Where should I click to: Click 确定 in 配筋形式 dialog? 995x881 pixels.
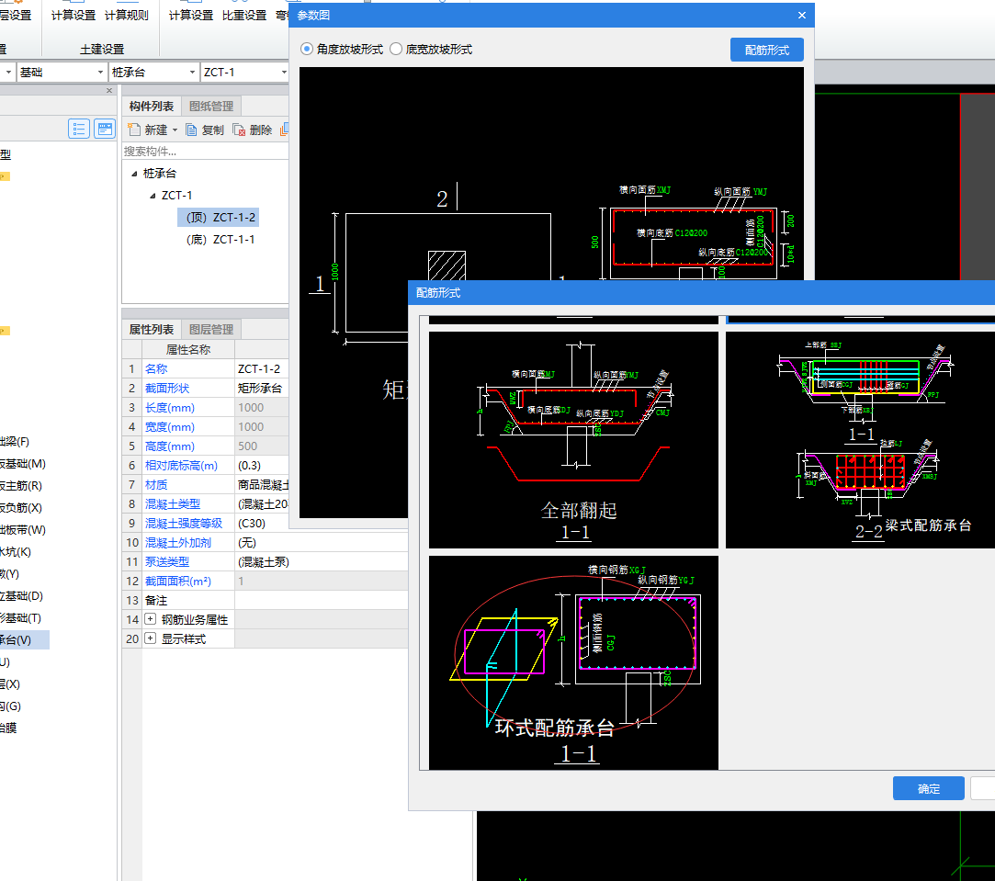click(928, 788)
